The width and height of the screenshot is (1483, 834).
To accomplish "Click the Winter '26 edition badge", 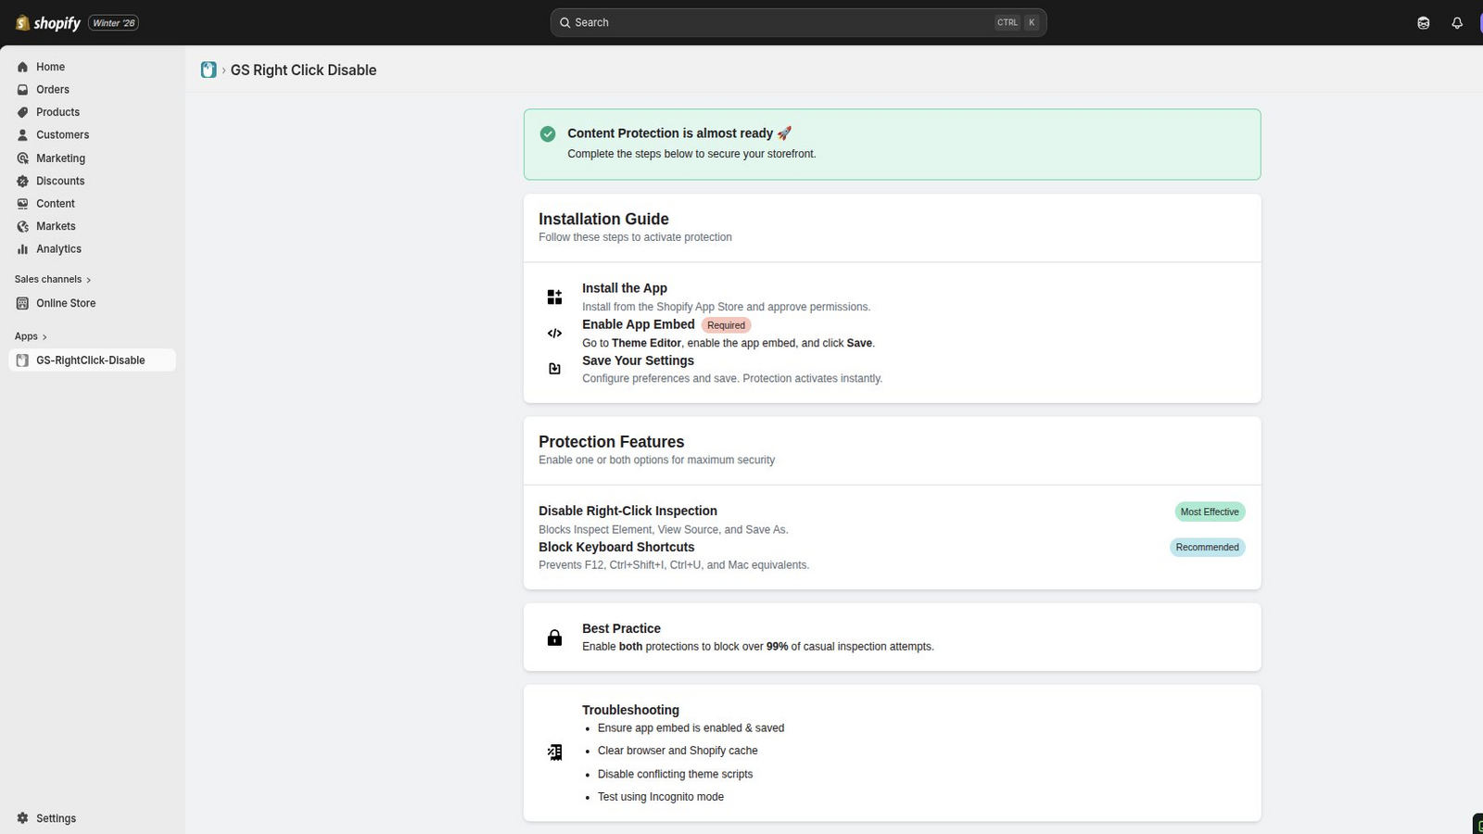I will pyautogui.click(x=113, y=23).
